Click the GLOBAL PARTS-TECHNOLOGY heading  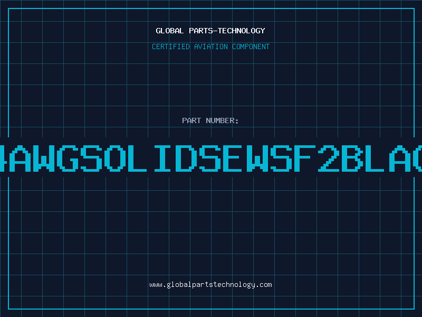tap(210, 31)
